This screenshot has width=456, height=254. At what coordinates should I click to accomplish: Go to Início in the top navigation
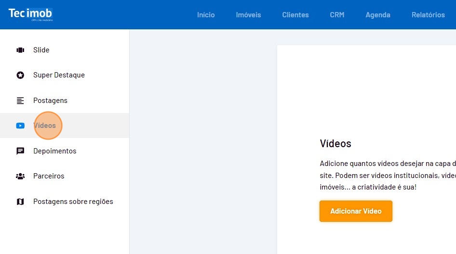(206, 15)
